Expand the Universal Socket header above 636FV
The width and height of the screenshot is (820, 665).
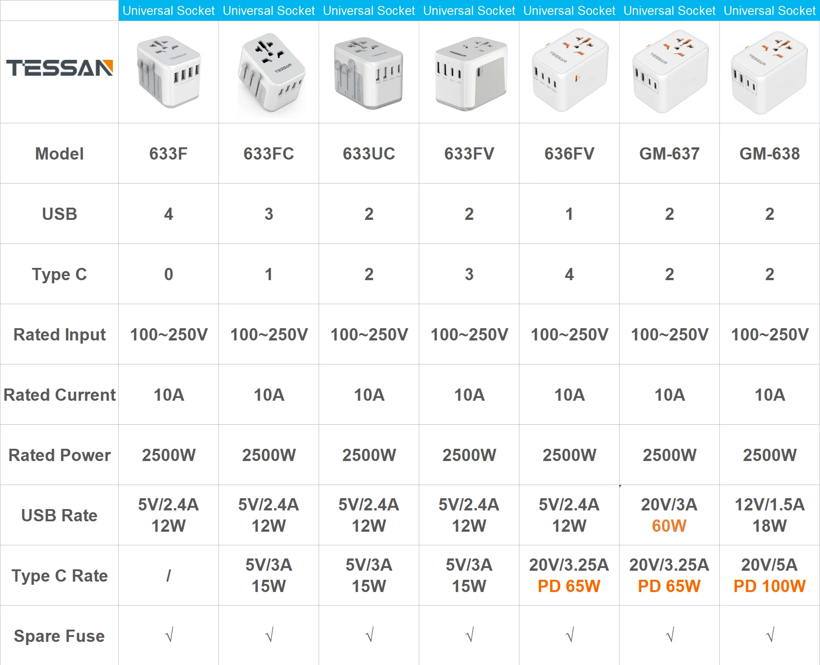(569, 10)
